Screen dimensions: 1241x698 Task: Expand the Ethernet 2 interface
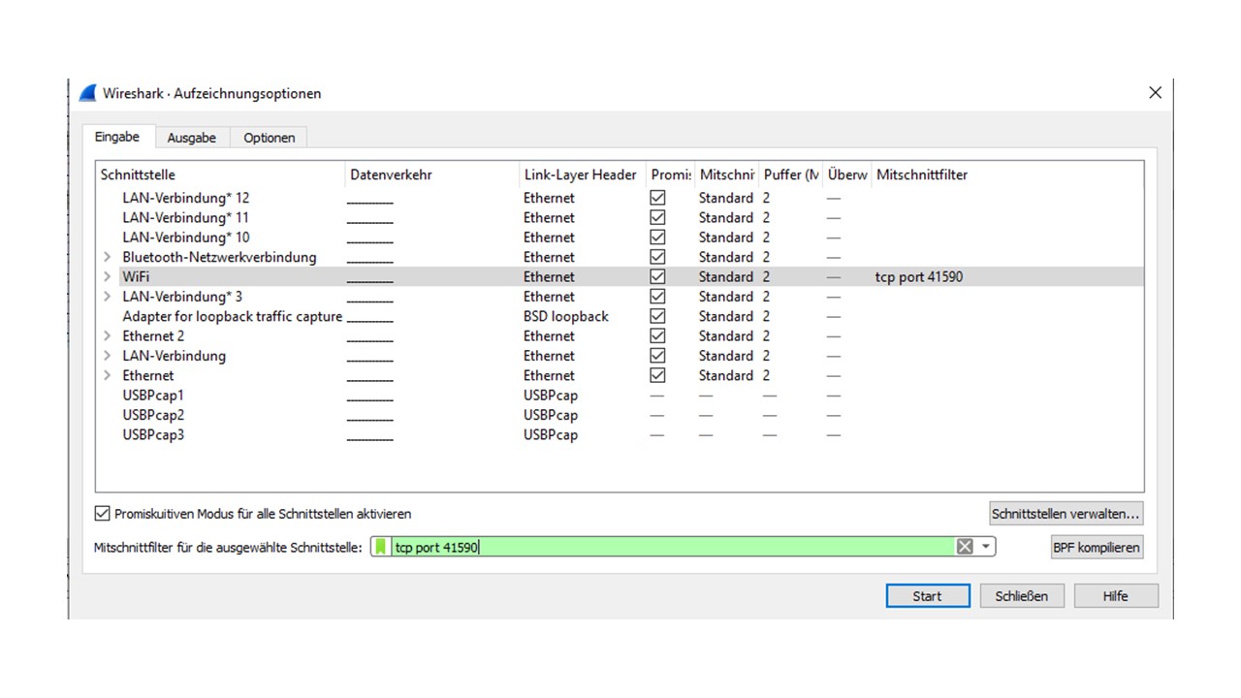coord(108,336)
